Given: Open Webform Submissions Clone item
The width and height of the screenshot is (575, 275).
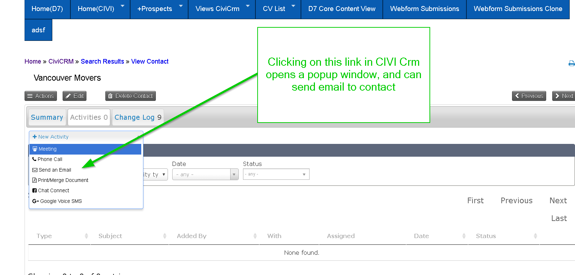Looking at the screenshot, I should tap(518, 9).
